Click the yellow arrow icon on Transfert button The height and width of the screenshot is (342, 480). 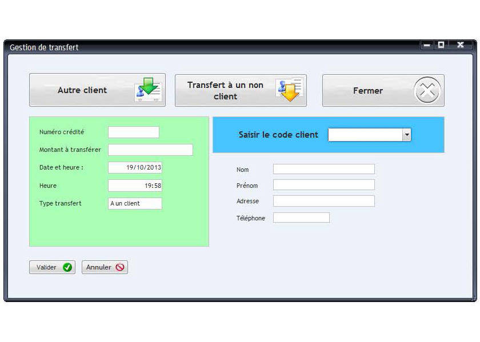[289, 90]
